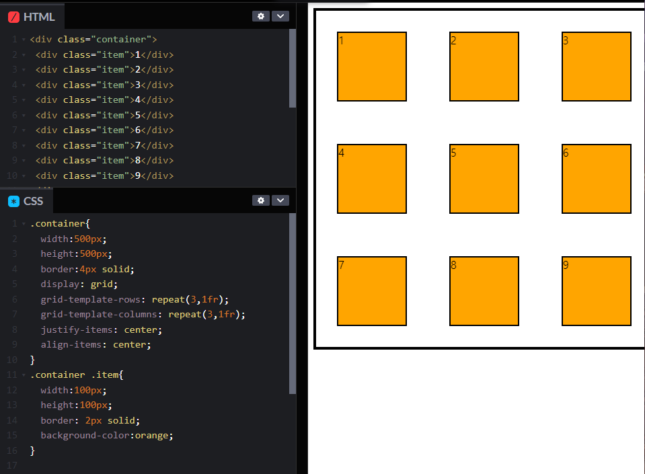Click 'grid-template-columns' CSS line
The image size is (645, 474).
click(x=143, y=315)
